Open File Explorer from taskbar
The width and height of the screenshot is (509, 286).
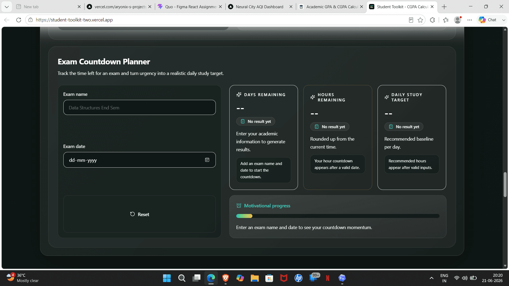click(x=254, y=278)
